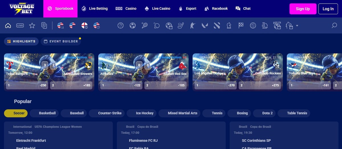Select the Baseball popular filter
Viewport: 342px width, 149px height.
point(74,113)
